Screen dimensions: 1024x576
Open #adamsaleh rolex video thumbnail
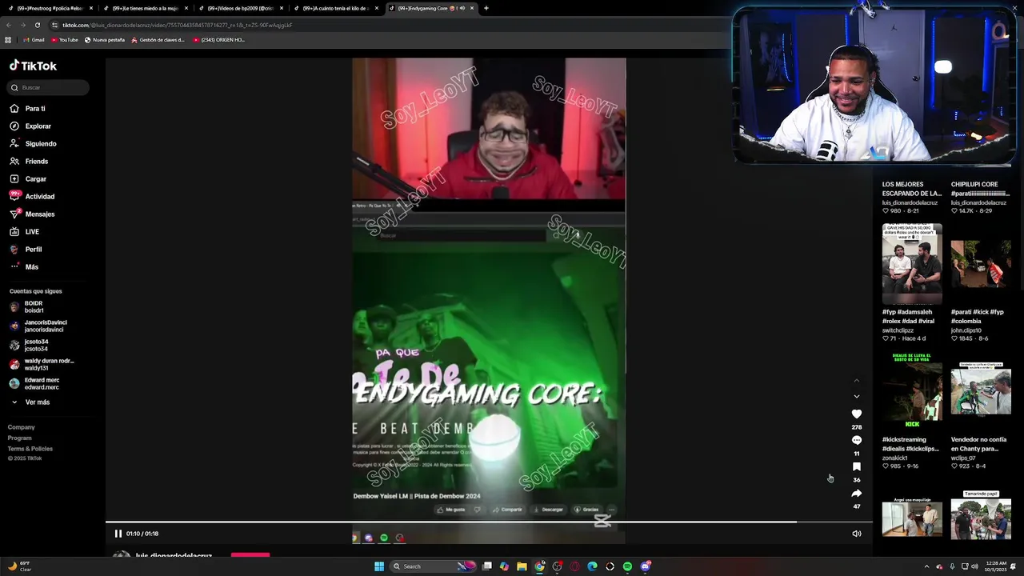click(x=912, y=264)
